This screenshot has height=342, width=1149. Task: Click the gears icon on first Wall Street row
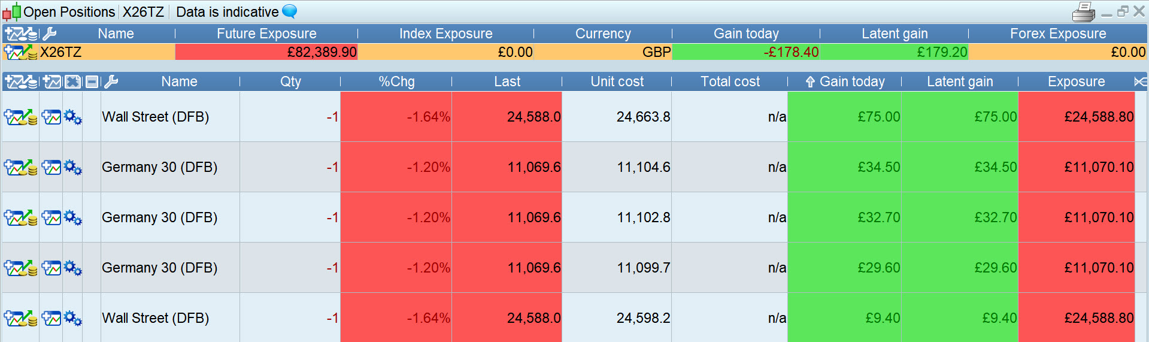[x=72, y=117]
